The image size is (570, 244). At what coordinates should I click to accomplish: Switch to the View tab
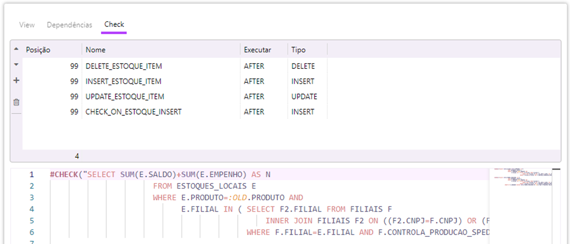pos(27,25)
